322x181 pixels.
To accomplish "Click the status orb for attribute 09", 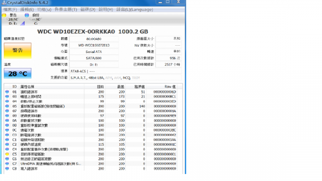I will click(7, 116).
